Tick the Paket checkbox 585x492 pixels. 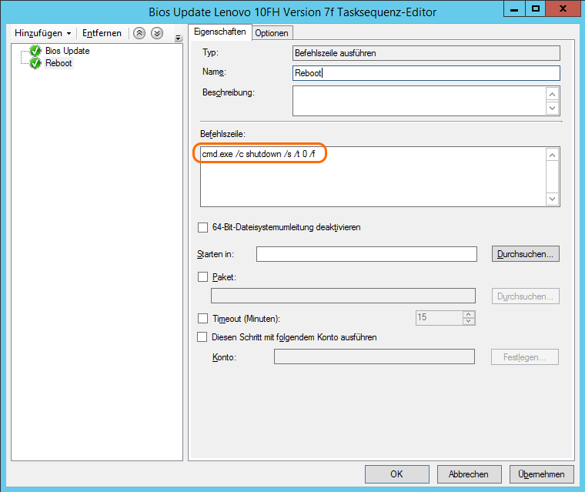(x=203, y=277)
